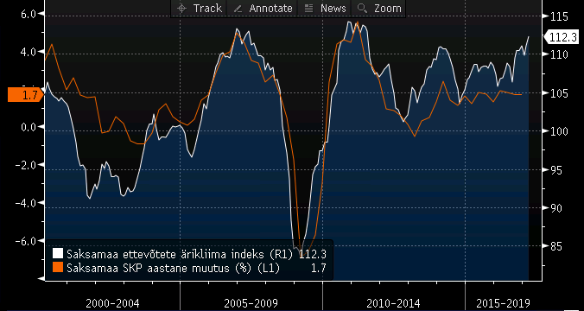Click the 105 right axis label
The height and width of the screenshot is (311, 584).
[559, 93]
